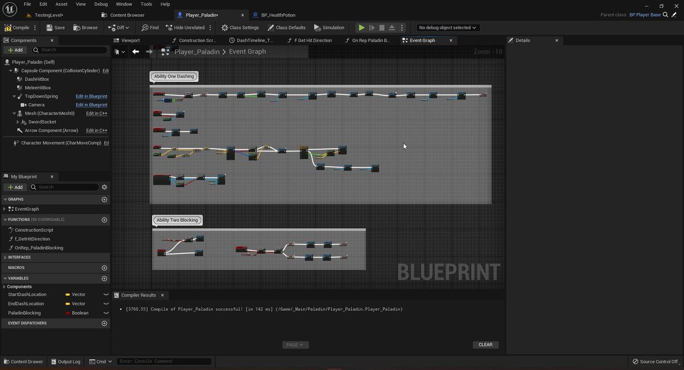Select MeleeHitBox component
684x370 pixels.
(x=38, y=88)
